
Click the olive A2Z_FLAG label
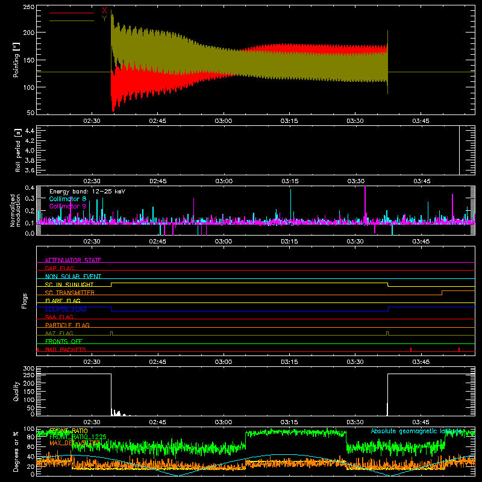click(59, 333)
